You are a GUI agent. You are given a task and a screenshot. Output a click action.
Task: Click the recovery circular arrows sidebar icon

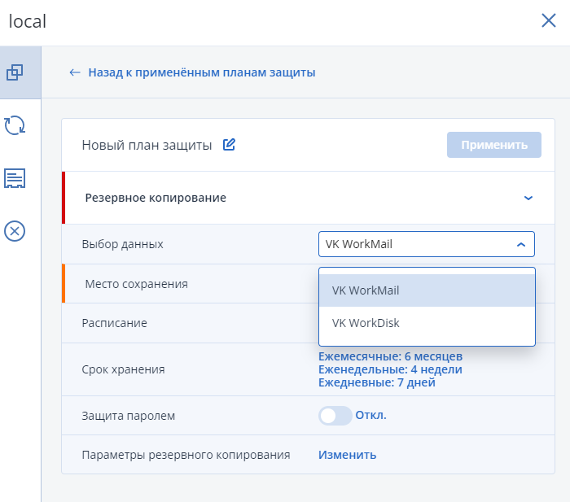[x=15, y=125]
